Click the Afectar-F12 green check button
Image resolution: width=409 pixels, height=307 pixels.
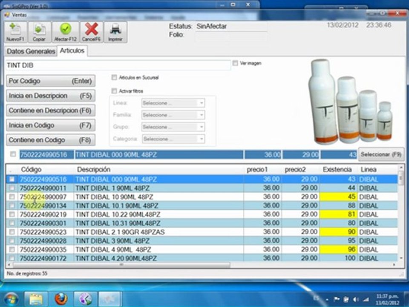[65, 32]
